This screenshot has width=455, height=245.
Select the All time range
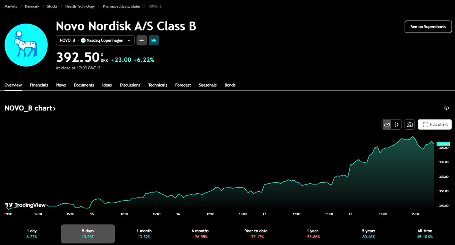click(424, 234)
